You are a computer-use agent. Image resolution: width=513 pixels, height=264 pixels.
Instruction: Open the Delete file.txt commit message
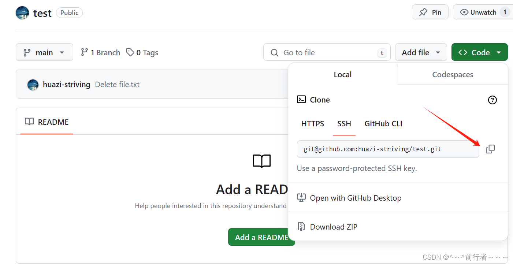click(x=117, y=85)
